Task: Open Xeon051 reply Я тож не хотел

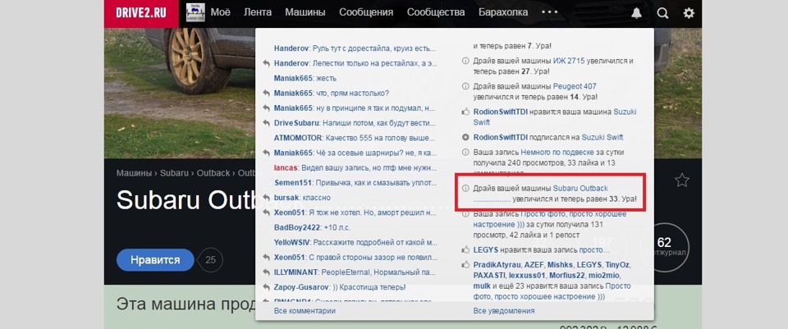Action: [x=355, y=212]
